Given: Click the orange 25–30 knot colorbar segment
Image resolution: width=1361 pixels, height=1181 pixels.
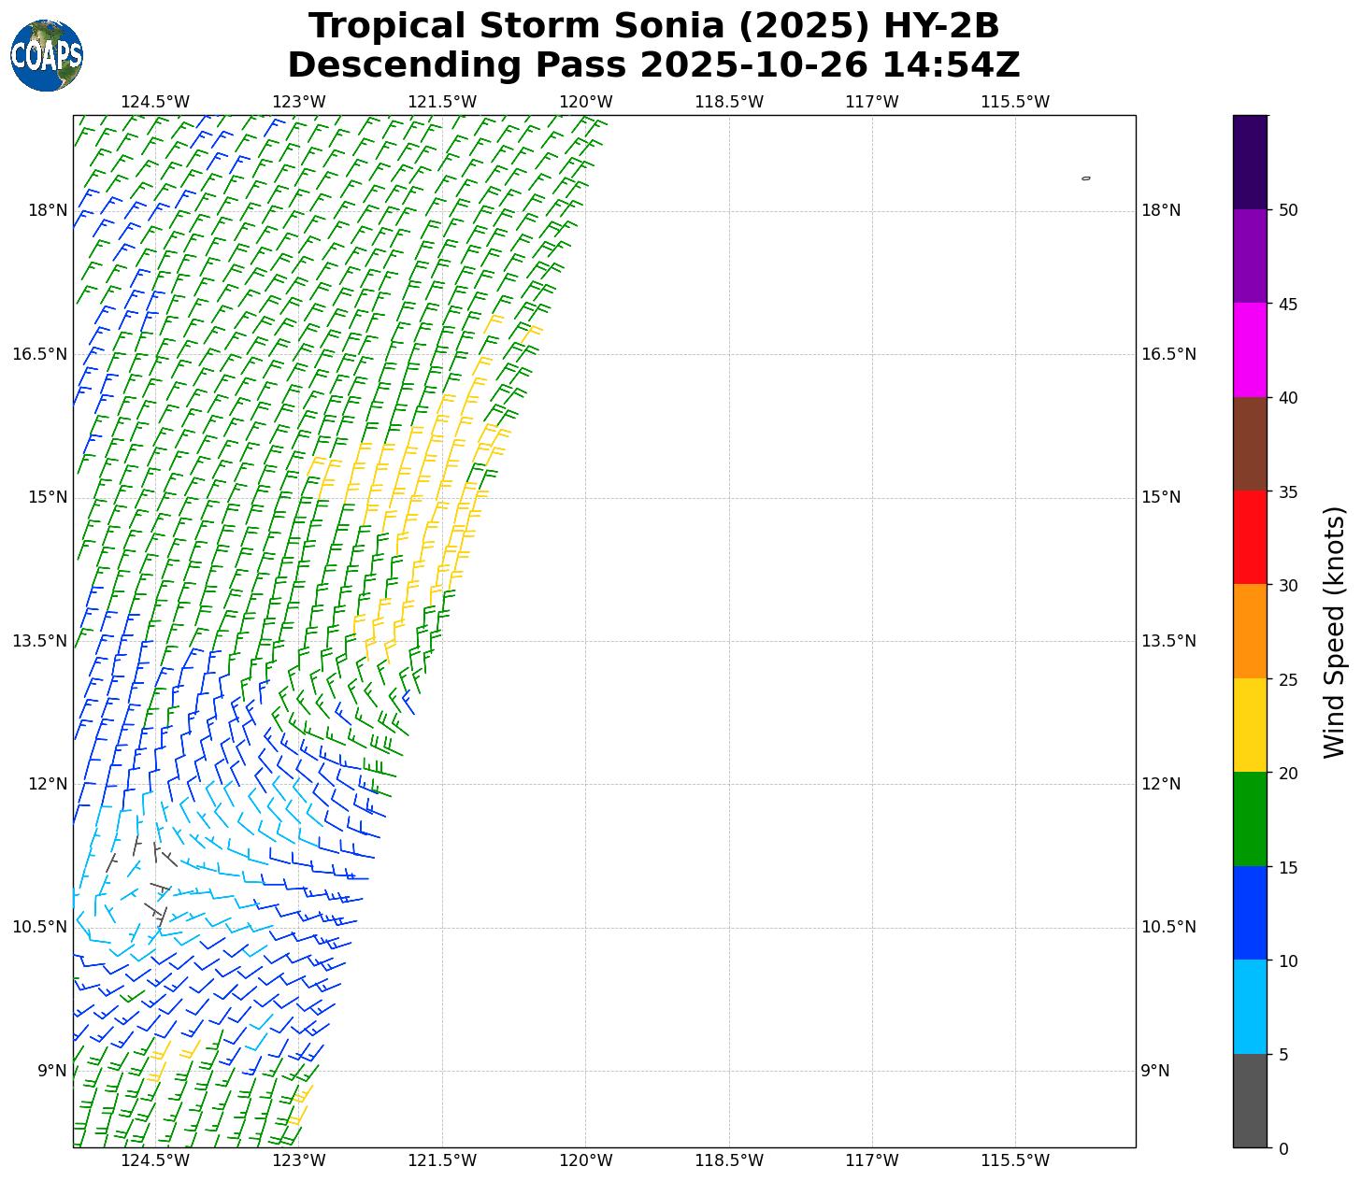Looking at the screenshot, I should (1250, 632).
